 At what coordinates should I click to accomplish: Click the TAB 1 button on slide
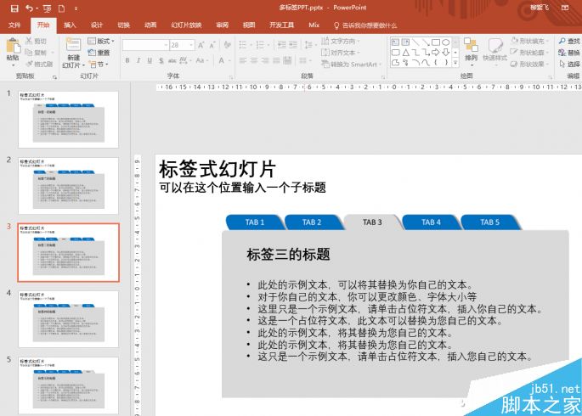255,222
